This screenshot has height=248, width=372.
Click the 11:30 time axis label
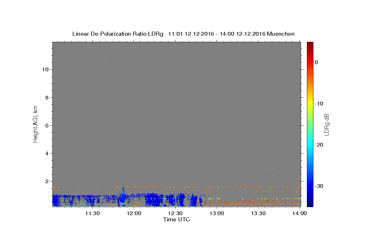pyautogui.click(x=92, y=213)
